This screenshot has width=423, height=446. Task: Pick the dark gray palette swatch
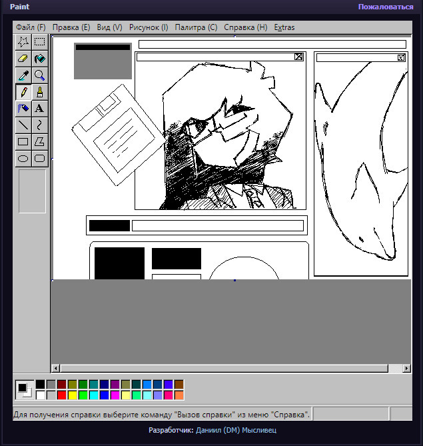(51, 384)
